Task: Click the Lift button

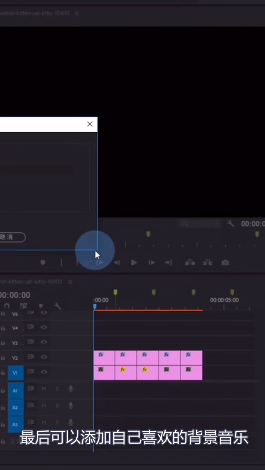Action: click(x=190, y=263)
